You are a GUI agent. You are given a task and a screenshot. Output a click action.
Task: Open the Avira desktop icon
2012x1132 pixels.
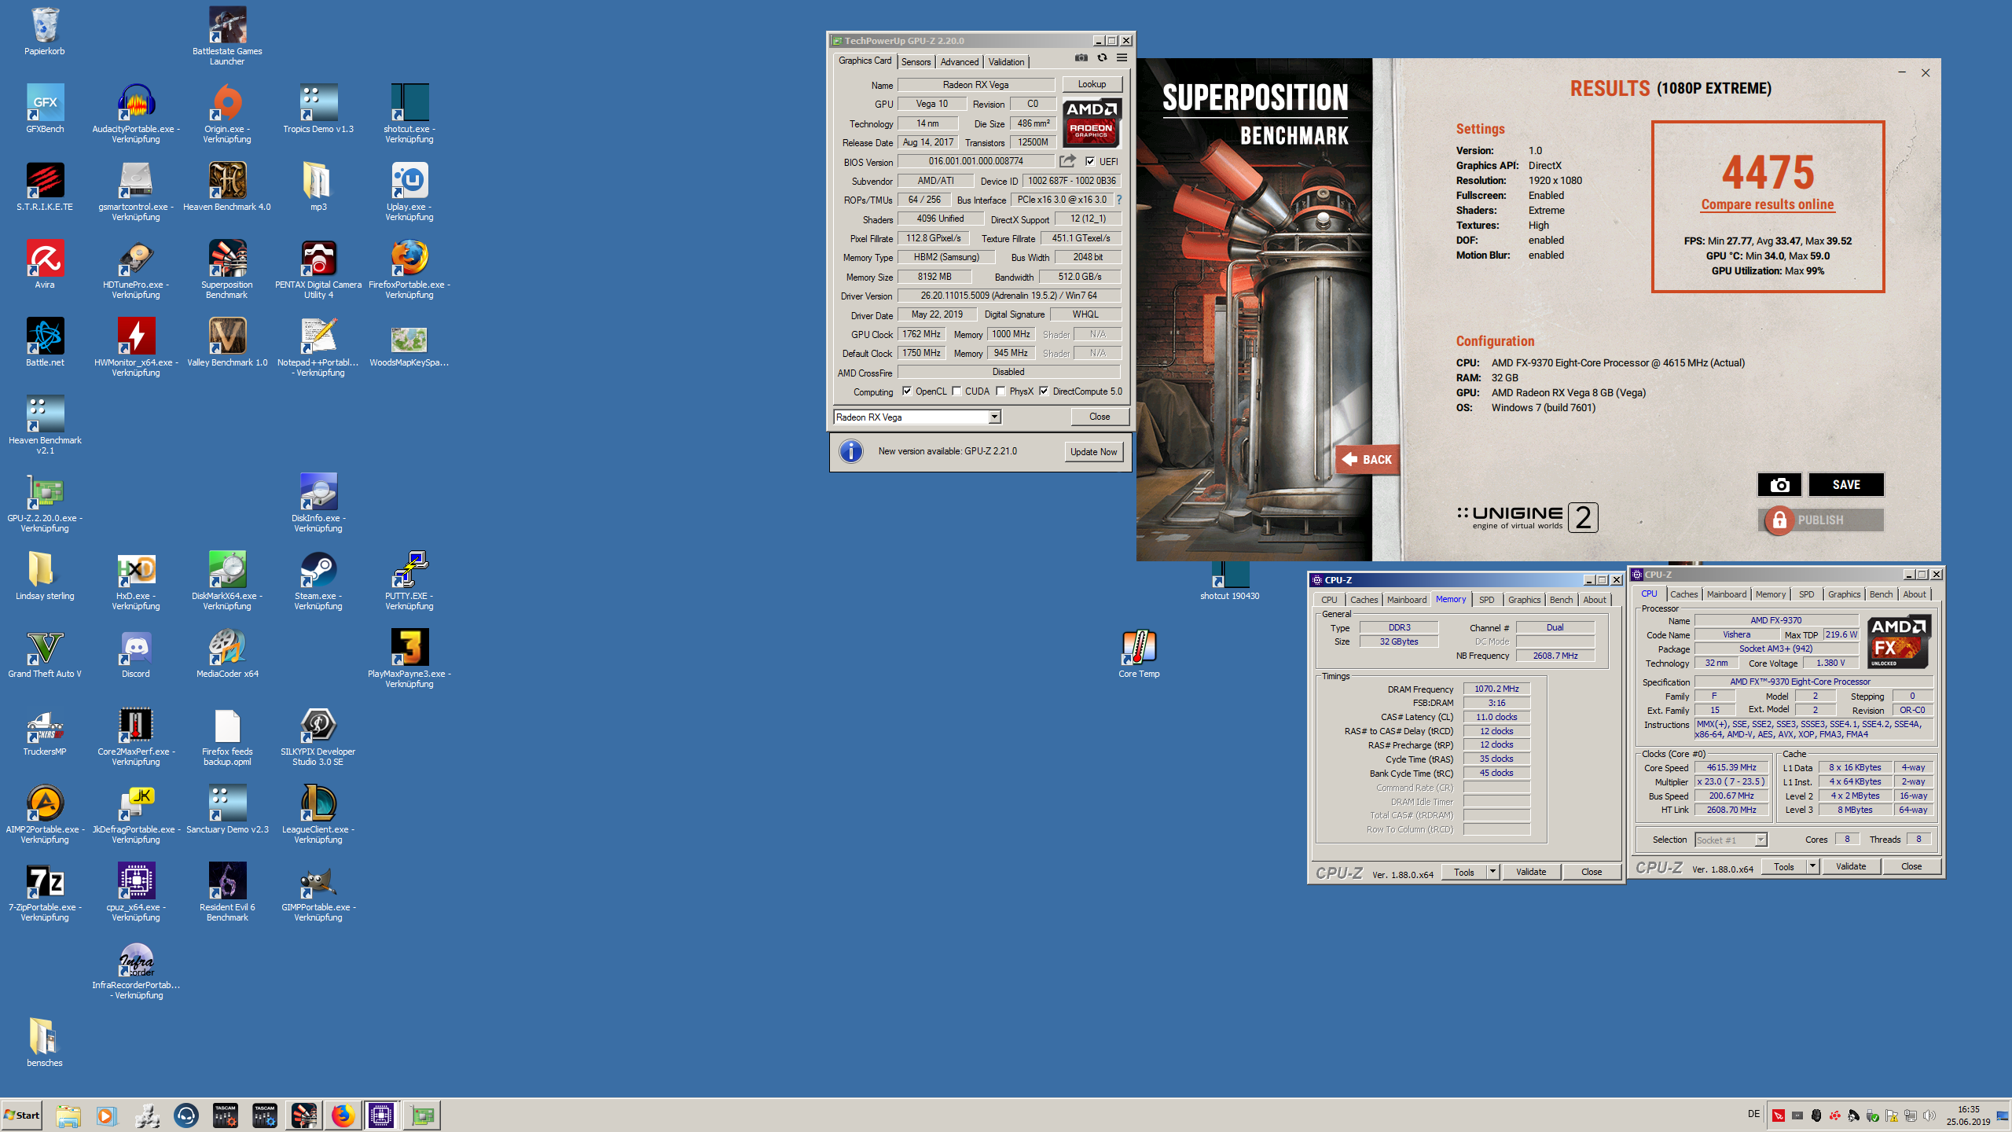click(45, 265)
